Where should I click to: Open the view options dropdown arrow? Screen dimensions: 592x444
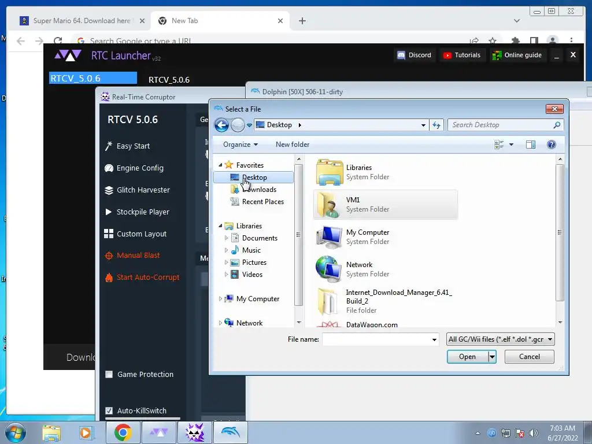pos(511,145)
